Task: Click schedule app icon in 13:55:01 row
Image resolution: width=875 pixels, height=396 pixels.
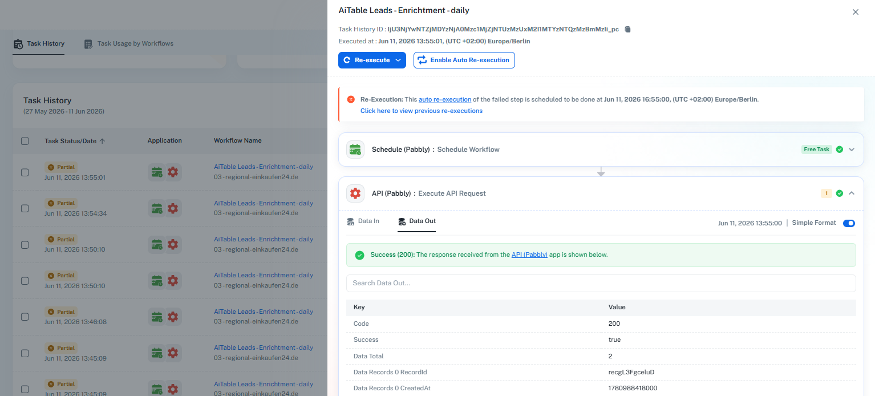Action: (x=156, y=172)
